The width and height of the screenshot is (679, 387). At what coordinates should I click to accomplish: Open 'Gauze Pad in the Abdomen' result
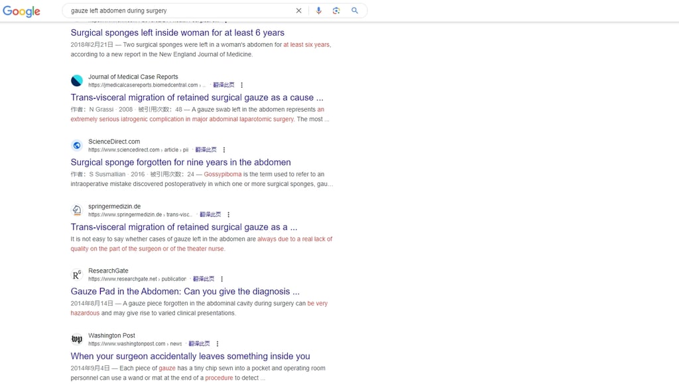tap(185, 292)
